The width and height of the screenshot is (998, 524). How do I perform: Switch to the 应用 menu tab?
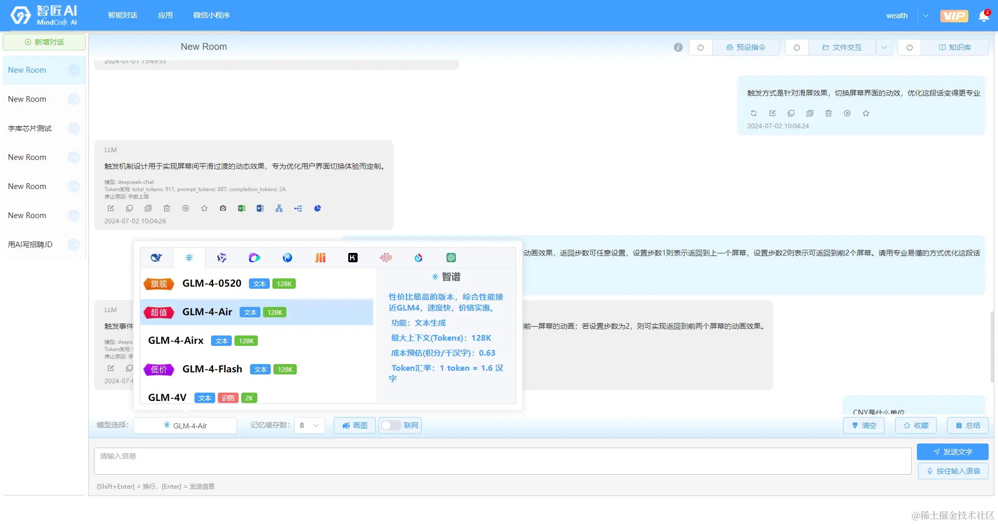tap(165, 15)
